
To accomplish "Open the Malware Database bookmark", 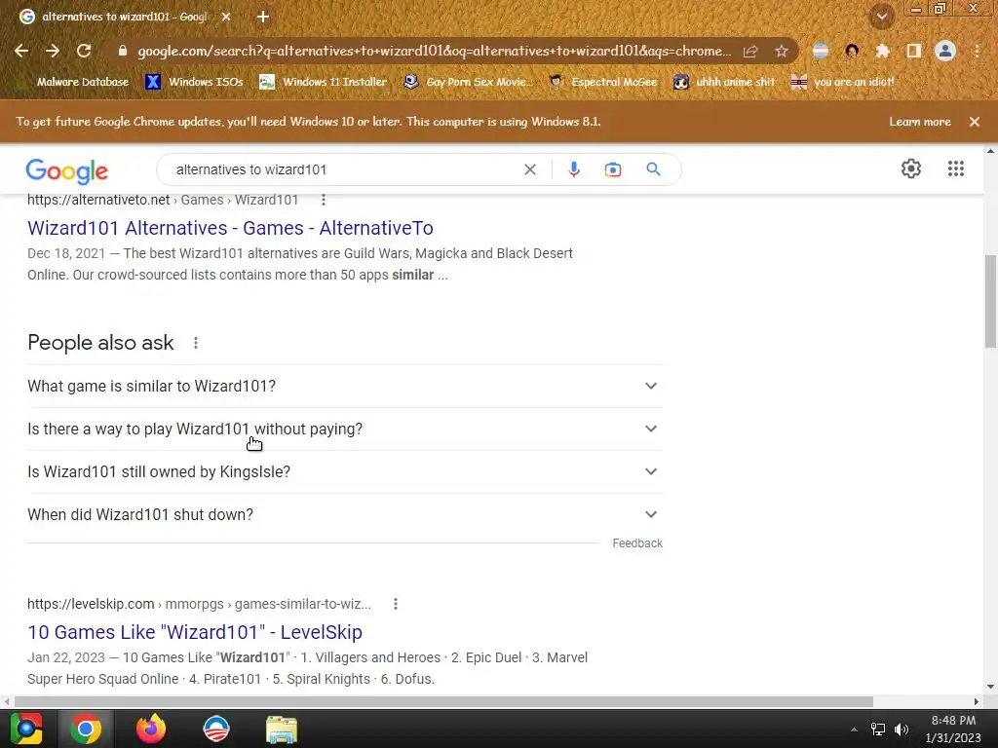I will pyautogui.click(x=73, y=82).
